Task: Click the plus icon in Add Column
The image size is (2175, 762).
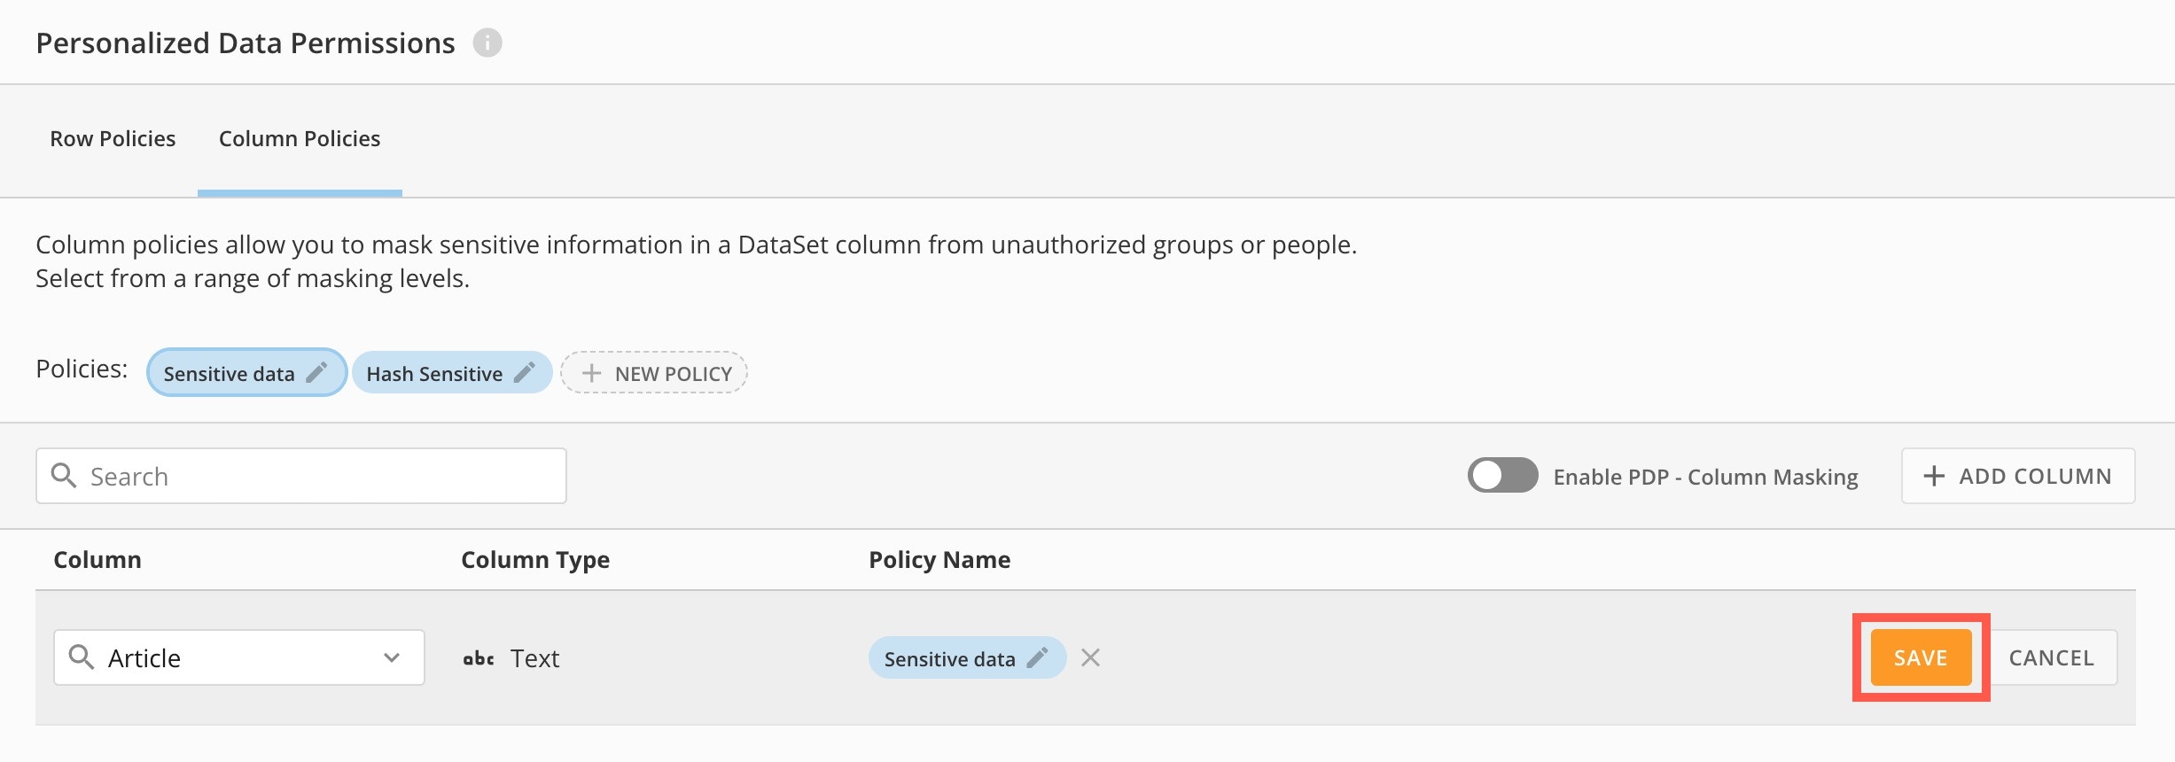Action: coord(1934,476)
